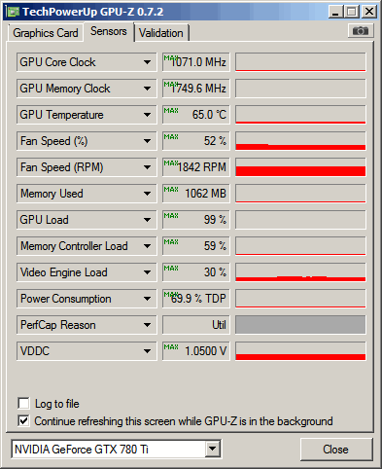Image resolution: width=382 pixels, height=469 pixels.
Task: Switch to the Graphics Card tab
Action: [46, 33]
